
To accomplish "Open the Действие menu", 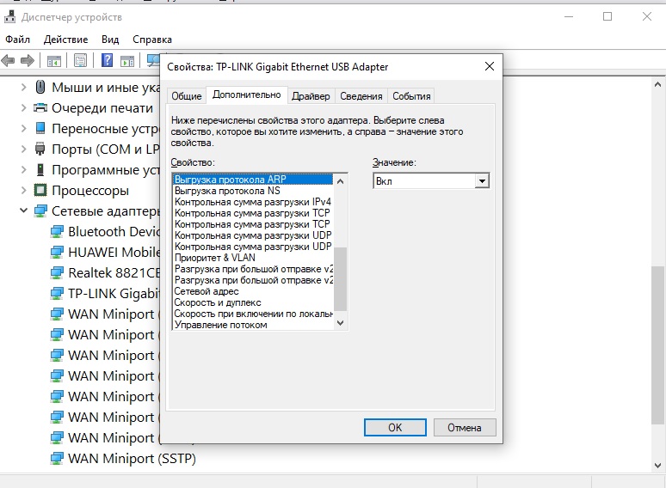I will point(65,40).
